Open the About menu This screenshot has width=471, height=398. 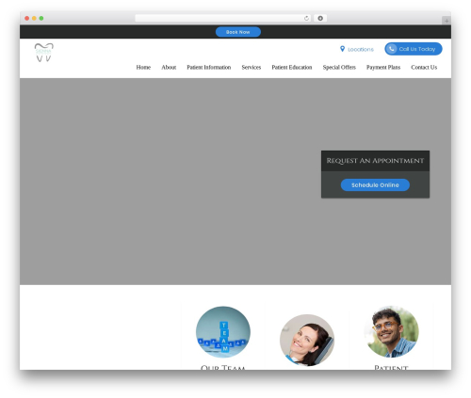pos(169,67)
